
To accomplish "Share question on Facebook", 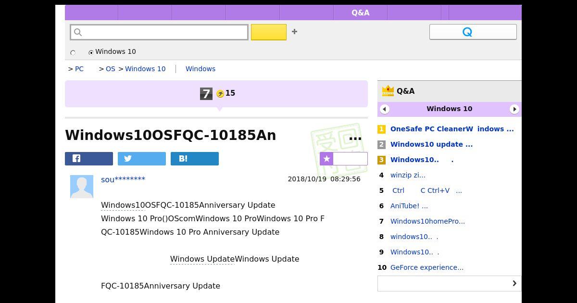I will point(89,159).
